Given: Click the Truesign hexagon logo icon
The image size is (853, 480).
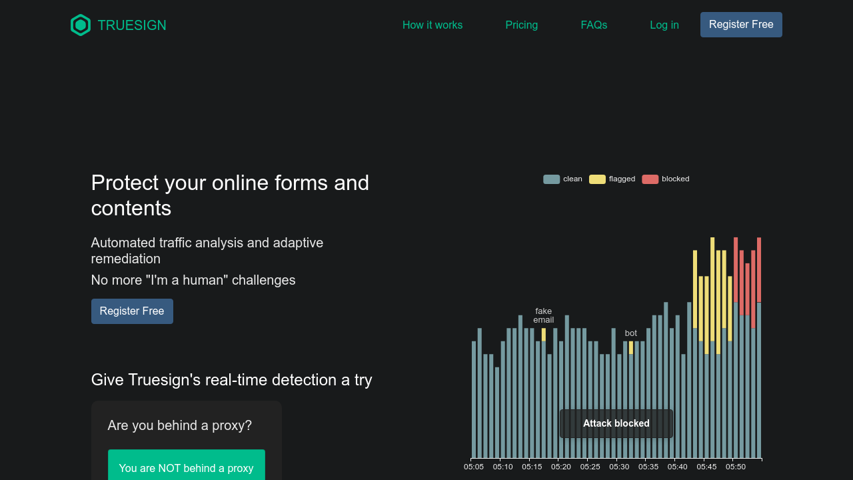Looking at the screenshot, I should [x=80, y=25].
